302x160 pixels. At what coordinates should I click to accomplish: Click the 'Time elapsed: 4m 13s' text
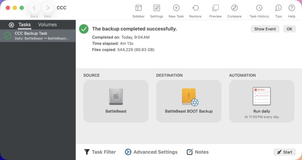[x=113, y=44]
